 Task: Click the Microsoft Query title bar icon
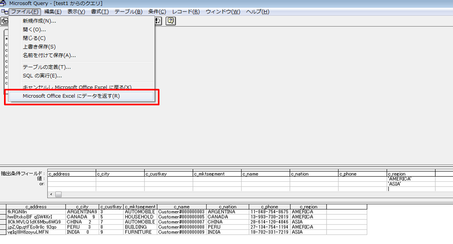(x=4, y=4)
